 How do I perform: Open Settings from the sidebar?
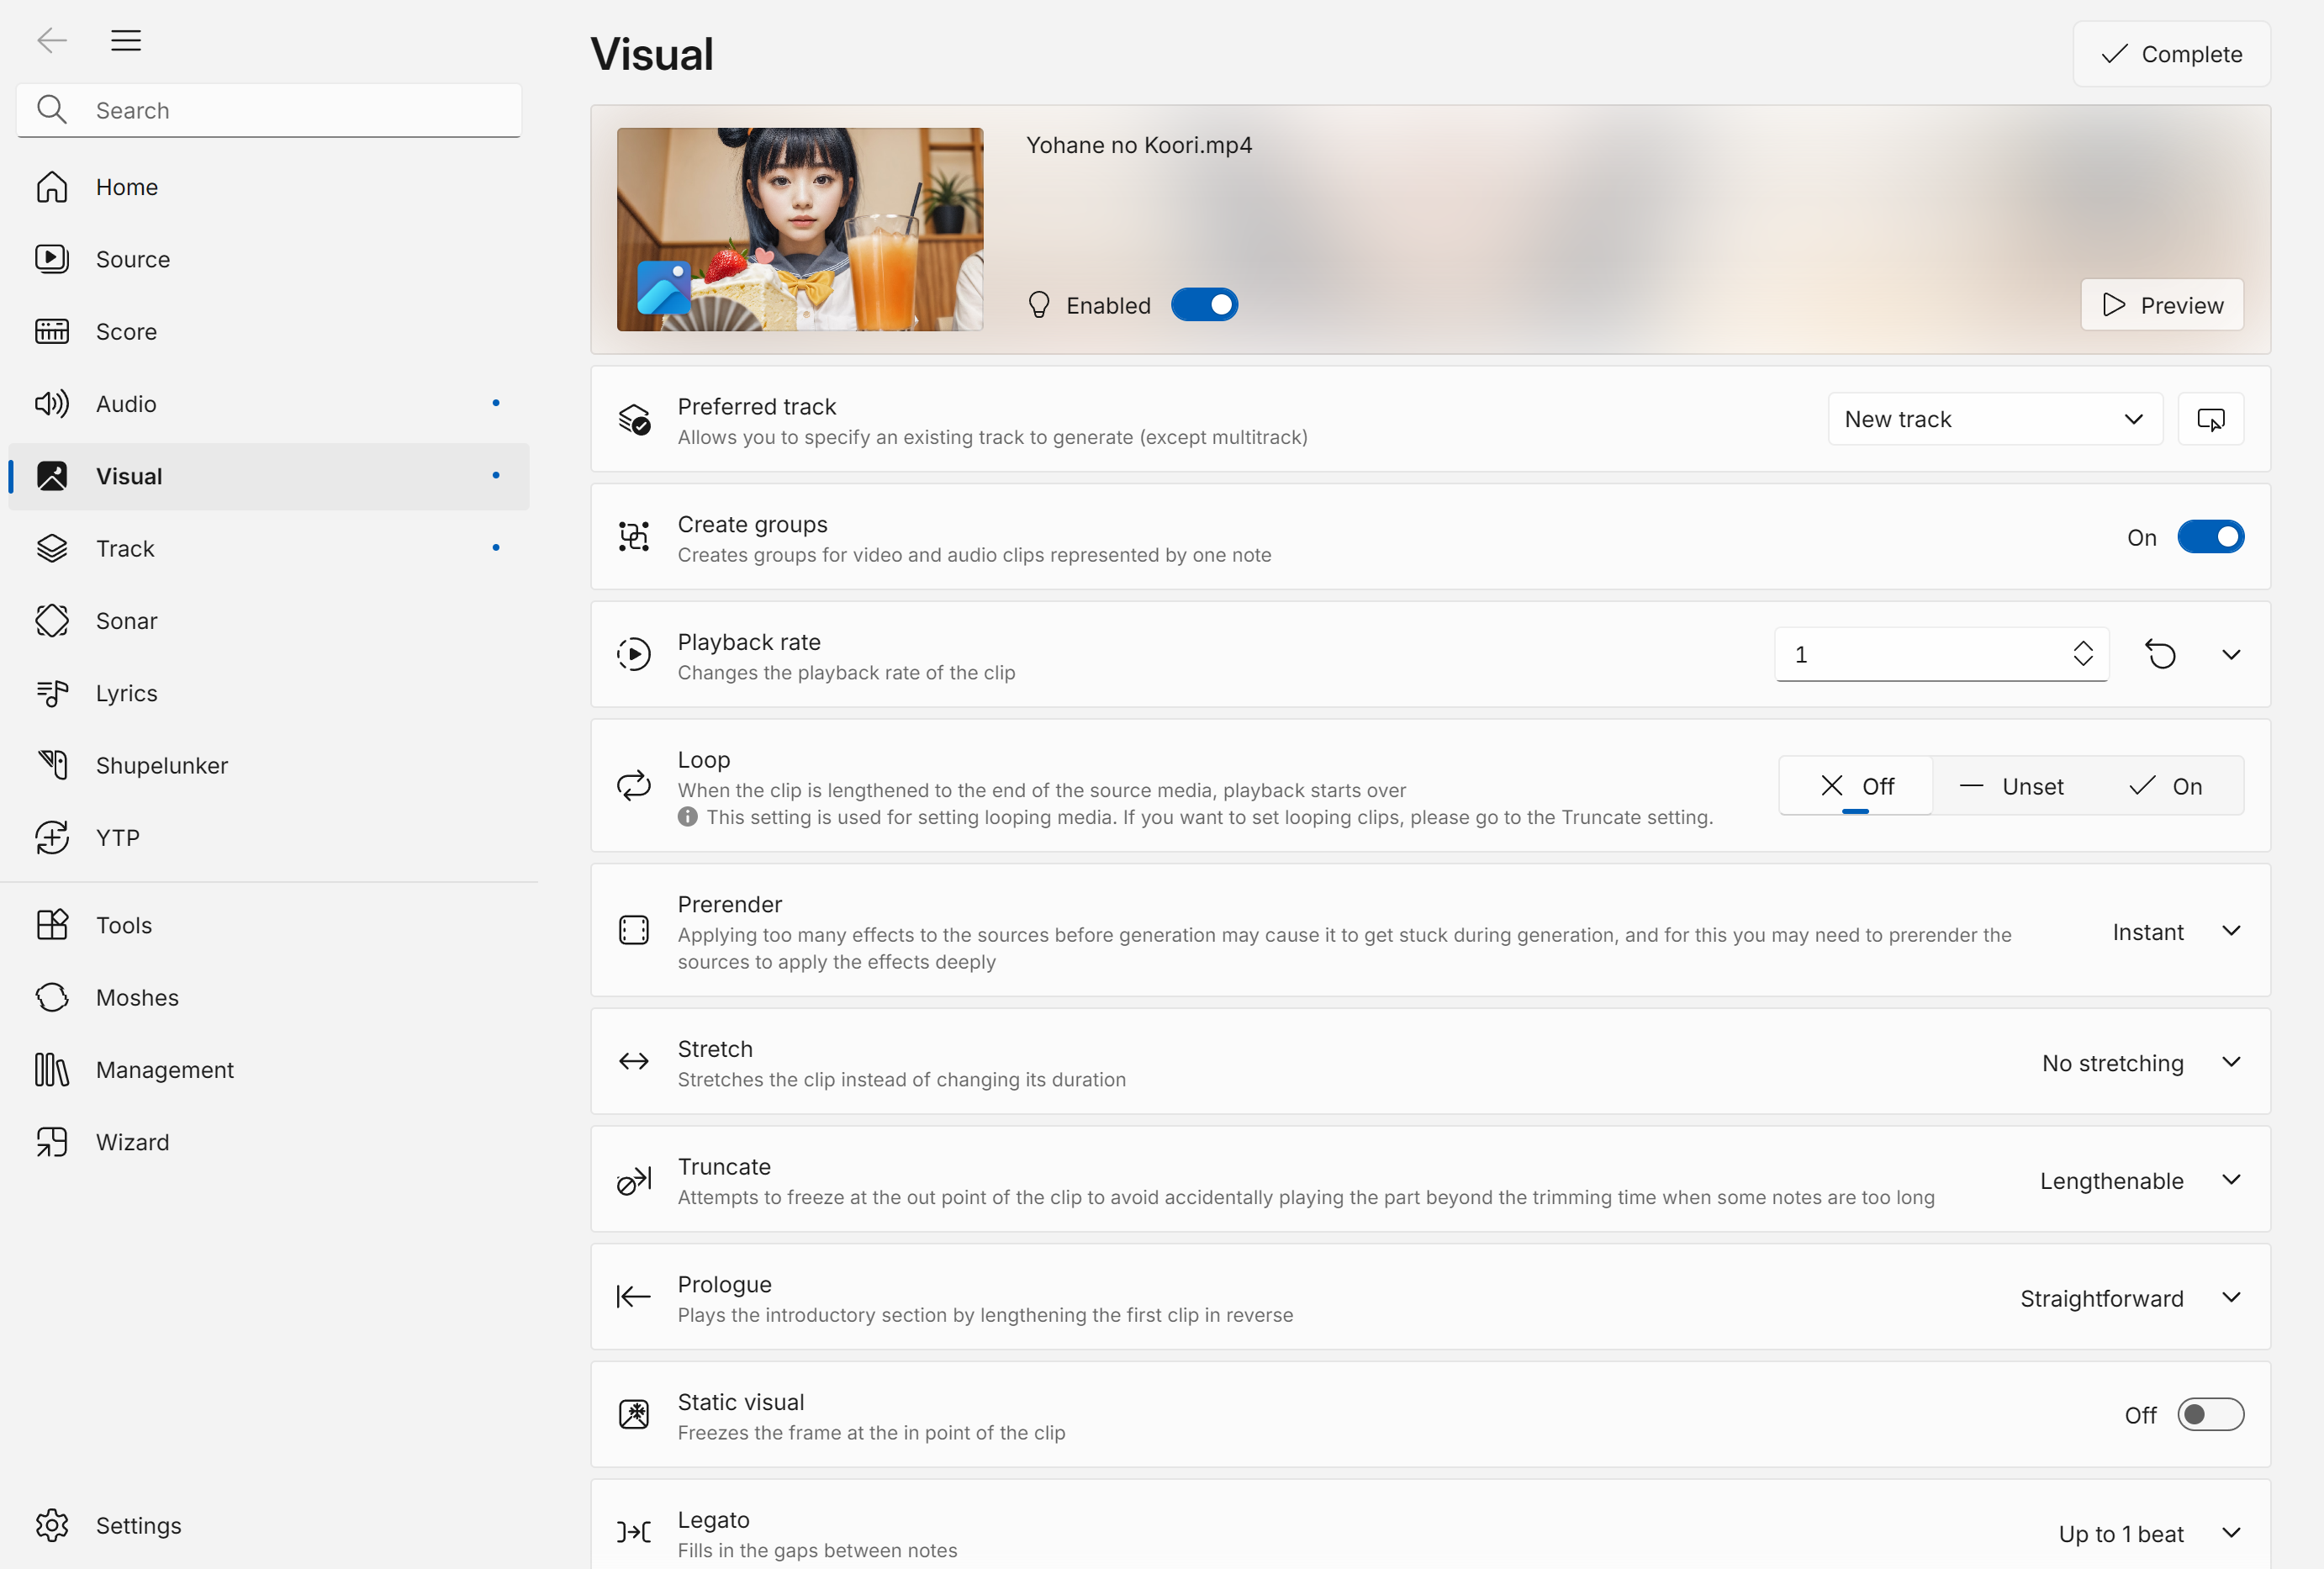(x=268, y=1525)
